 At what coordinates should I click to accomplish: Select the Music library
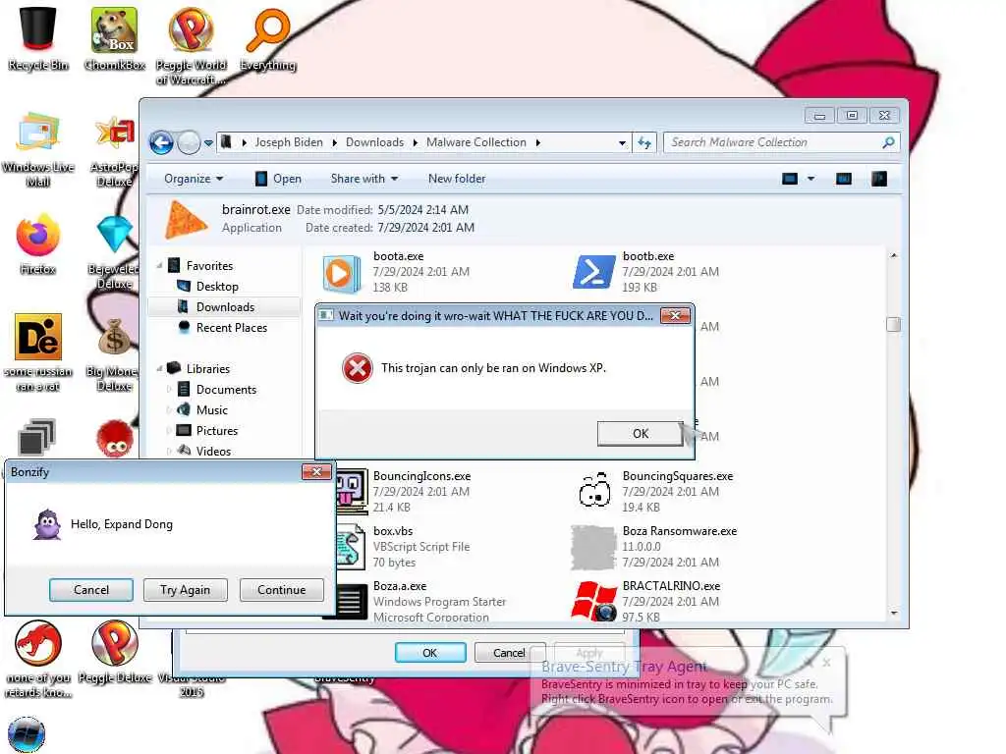pyautogui.click(x=212, y=410)
